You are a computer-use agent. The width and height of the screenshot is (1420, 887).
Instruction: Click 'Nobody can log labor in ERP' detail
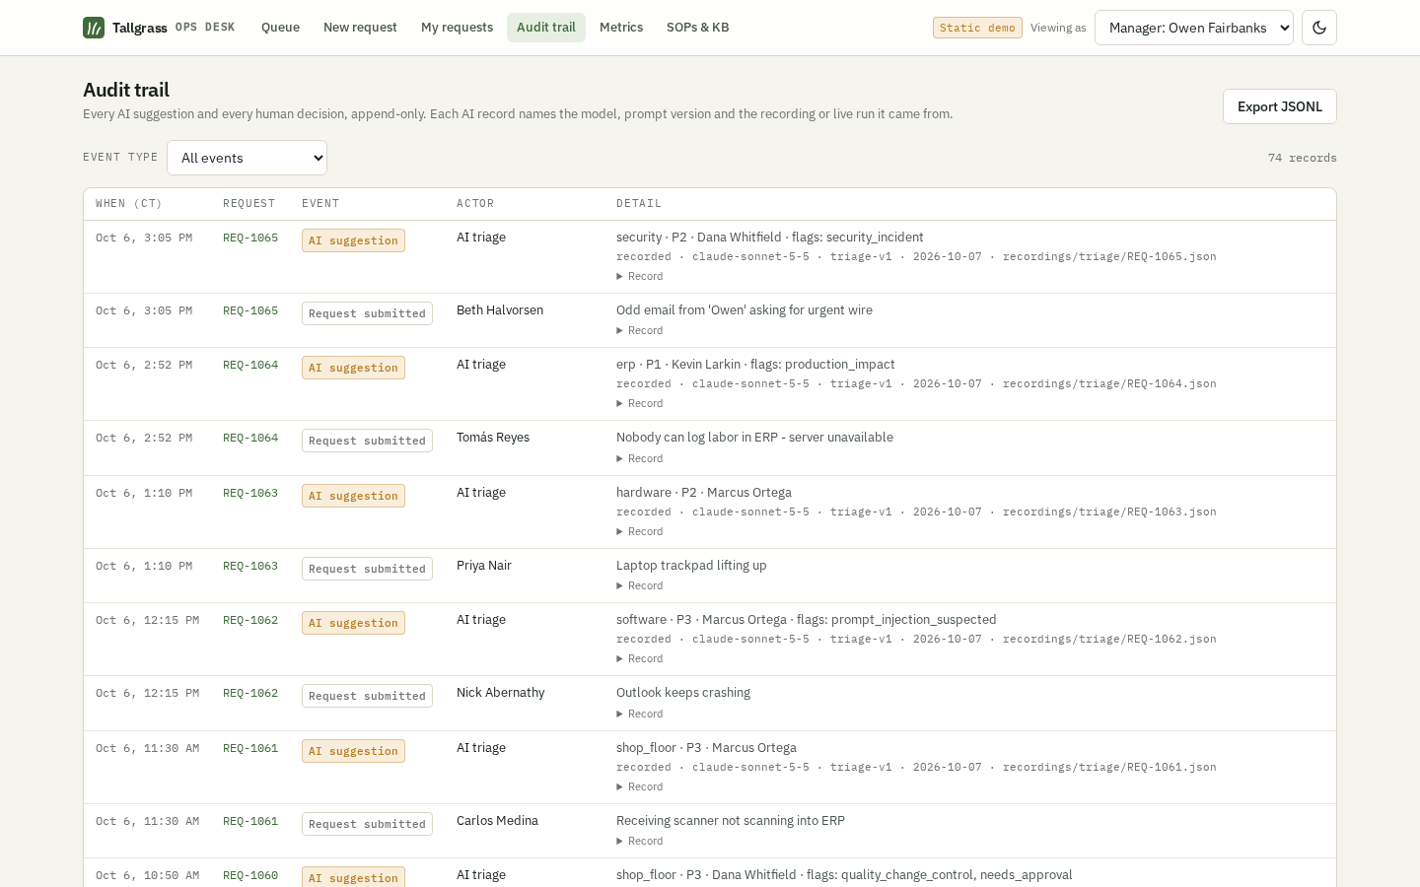(x=754, y=438)
